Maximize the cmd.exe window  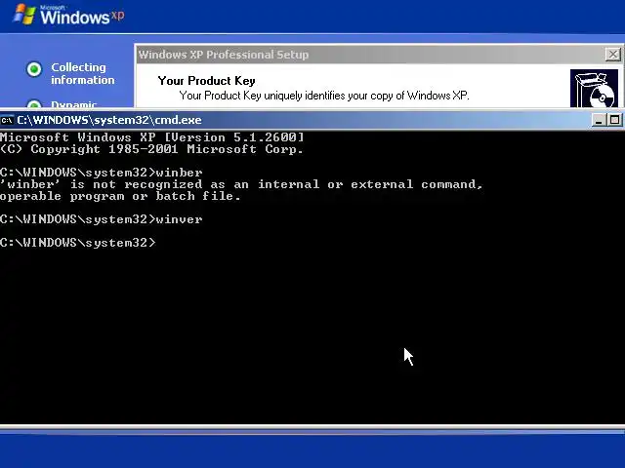coord(614,120)
